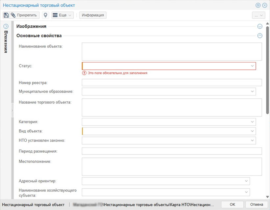The height and width of the screenshot is (210, 270).
Task: Click the Местоположение text area
Action: coord(172,167)
